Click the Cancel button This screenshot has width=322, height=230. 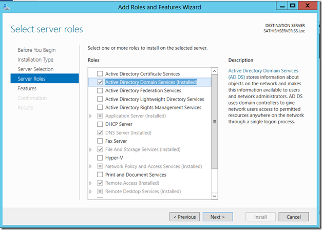[x=293, y=217]
